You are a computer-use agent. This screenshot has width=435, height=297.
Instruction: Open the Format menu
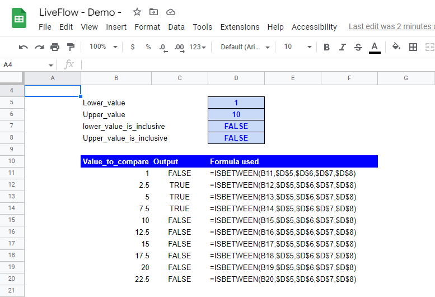pyautogui.click(x=147, y=27)
